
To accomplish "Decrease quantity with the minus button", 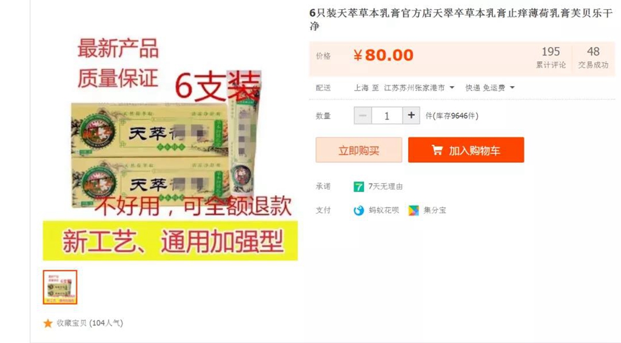I will pos(363,116).
